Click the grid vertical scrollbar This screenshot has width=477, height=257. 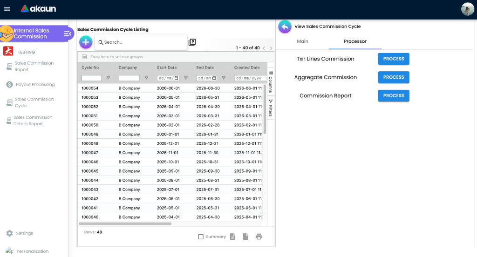tap(265, 109)
